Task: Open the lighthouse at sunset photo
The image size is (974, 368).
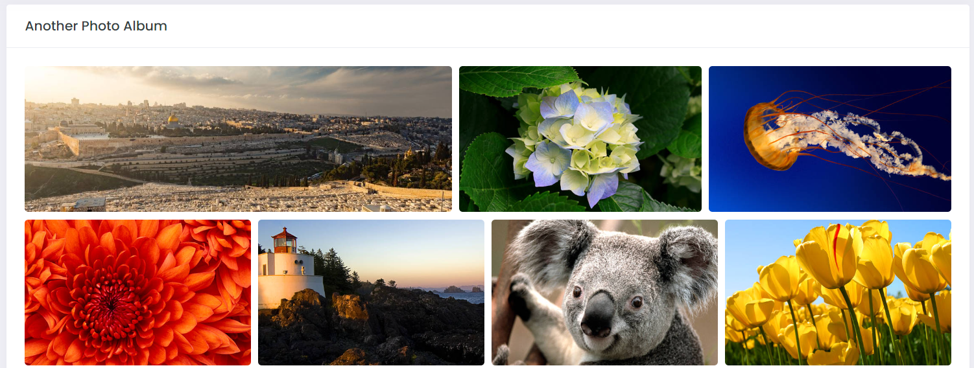Action: click(x=371, y=292)
